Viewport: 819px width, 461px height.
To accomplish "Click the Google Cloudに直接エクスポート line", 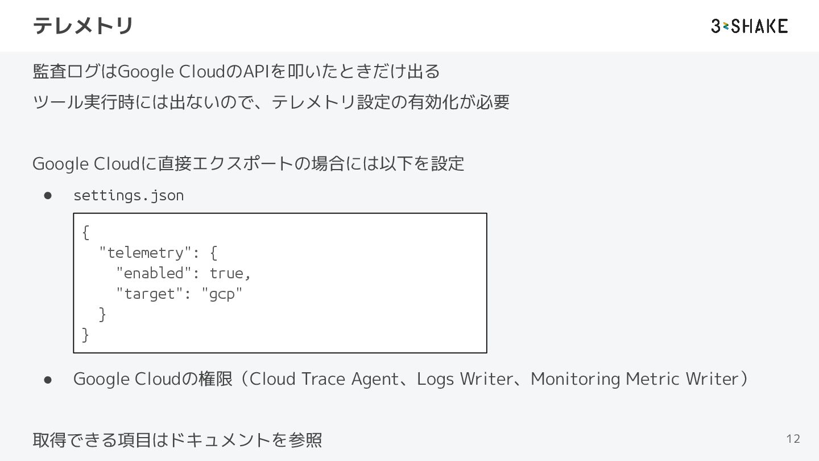I will tap(249, 164).
